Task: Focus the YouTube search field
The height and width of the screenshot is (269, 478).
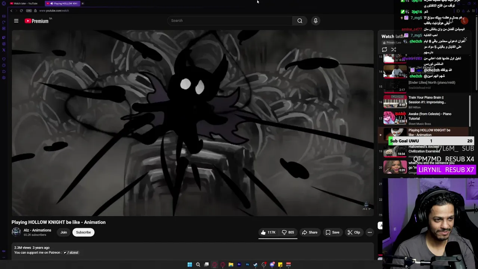Action: pyautogui.click(x=230, y=21)
